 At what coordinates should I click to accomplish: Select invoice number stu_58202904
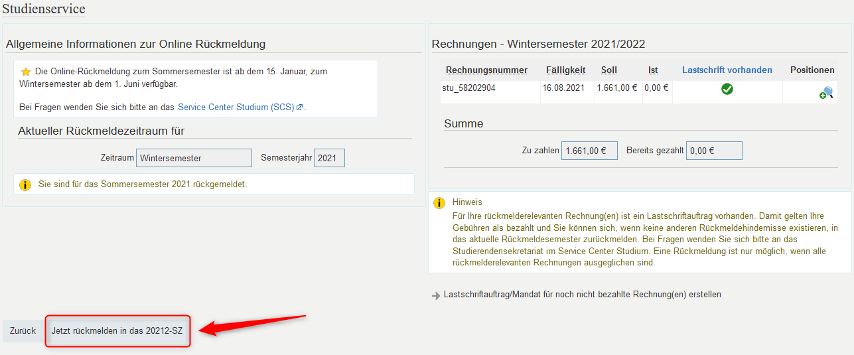pos(468,88)
